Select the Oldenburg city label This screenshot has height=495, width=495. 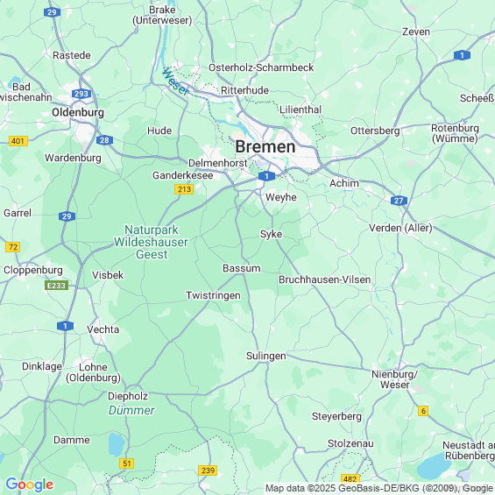coord(78,112)
